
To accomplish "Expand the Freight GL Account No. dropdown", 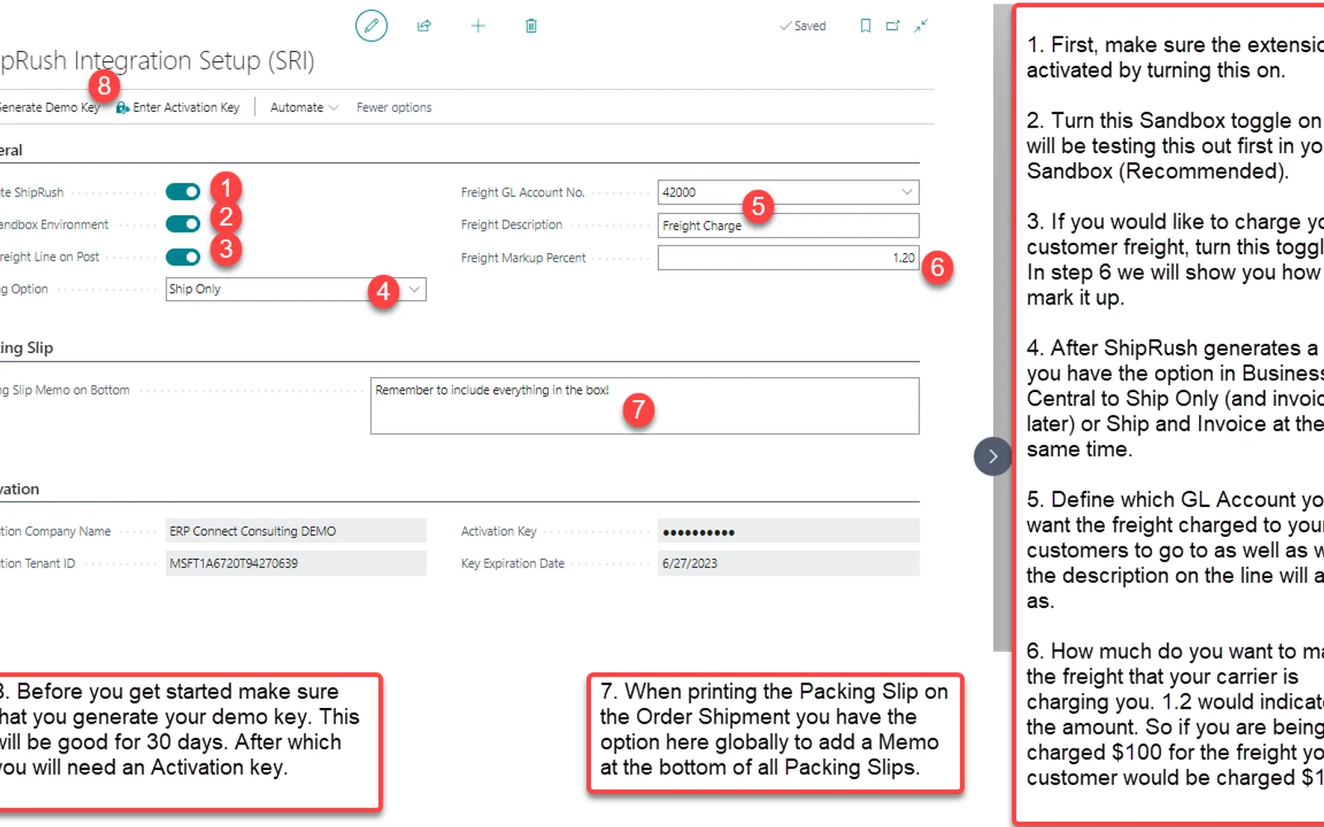I will coord(907,192).
